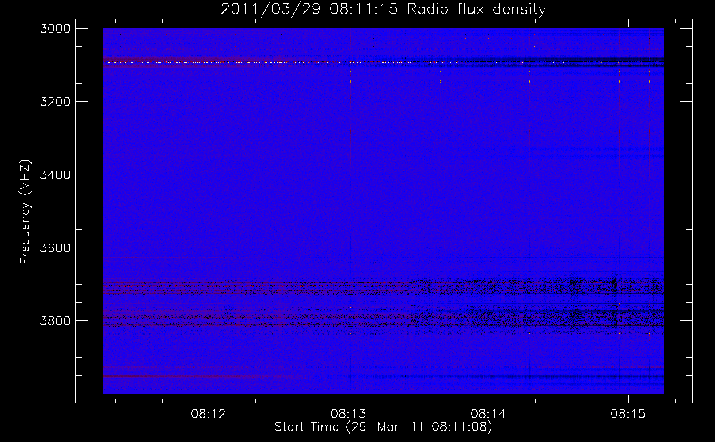Click the plot title "2011/03/29 08:11:15 Radio flux density"
This screenshot has width=715, height=442.
click(384, 9)
